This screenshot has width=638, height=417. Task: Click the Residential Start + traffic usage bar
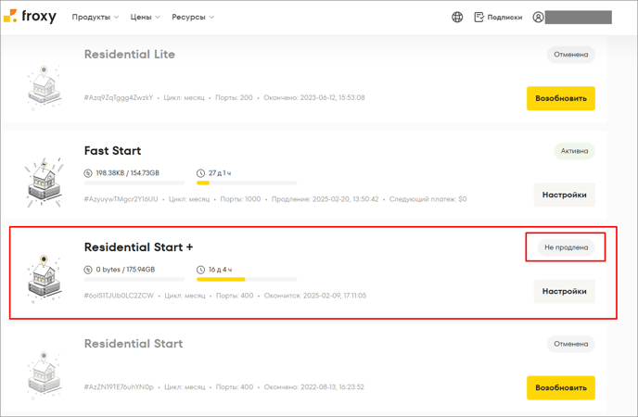coord(134,279)
